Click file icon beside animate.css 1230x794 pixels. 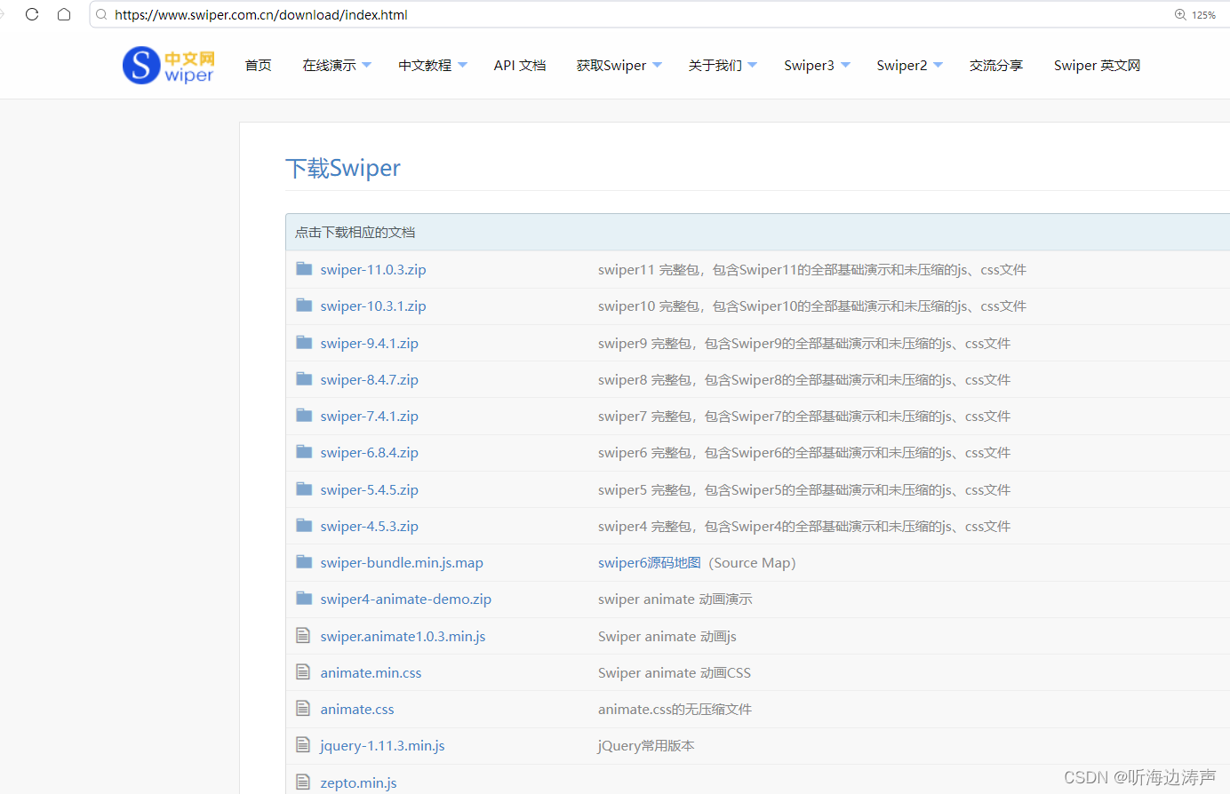[x=303, y=708]
